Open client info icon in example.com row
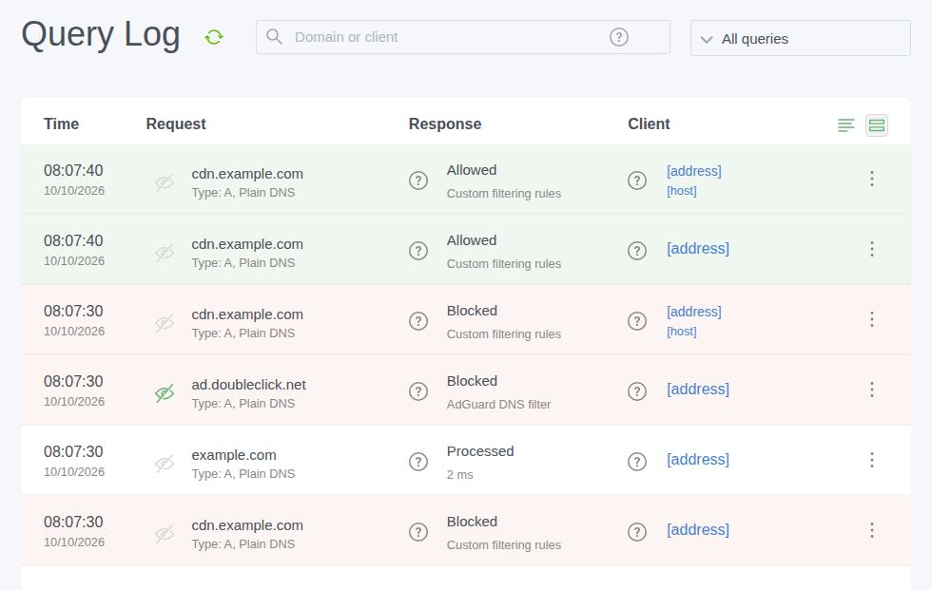Viewport: 932px width, 590px height. (x=637, y=461)
